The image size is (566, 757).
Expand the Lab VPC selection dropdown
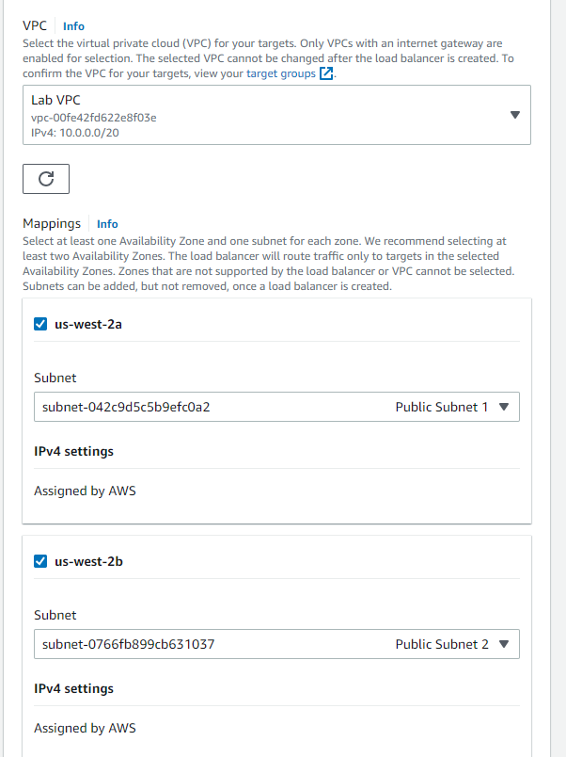pos(276,115)
